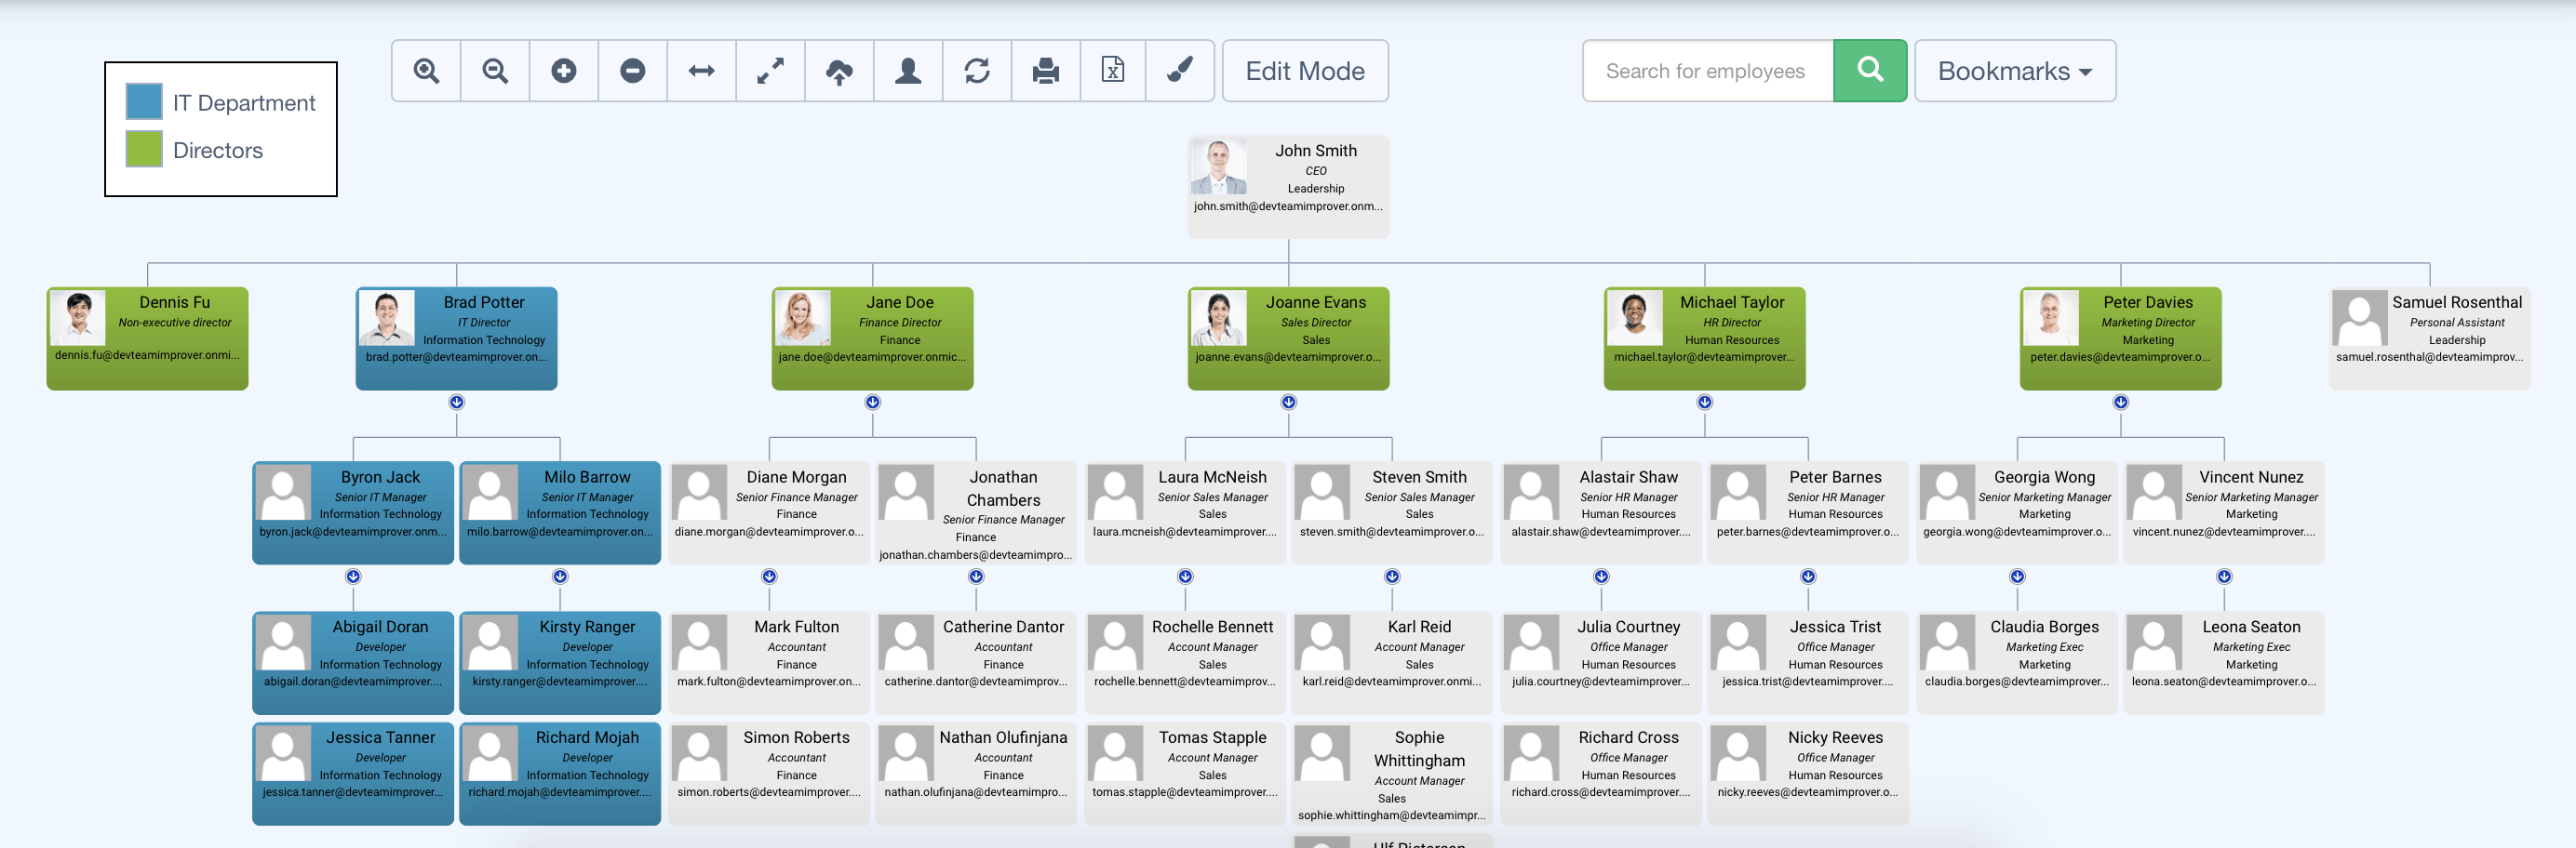Click the person silhouette toolbar icon
The width and height of the screenshot is (2576, 848).
pos(908,71)
